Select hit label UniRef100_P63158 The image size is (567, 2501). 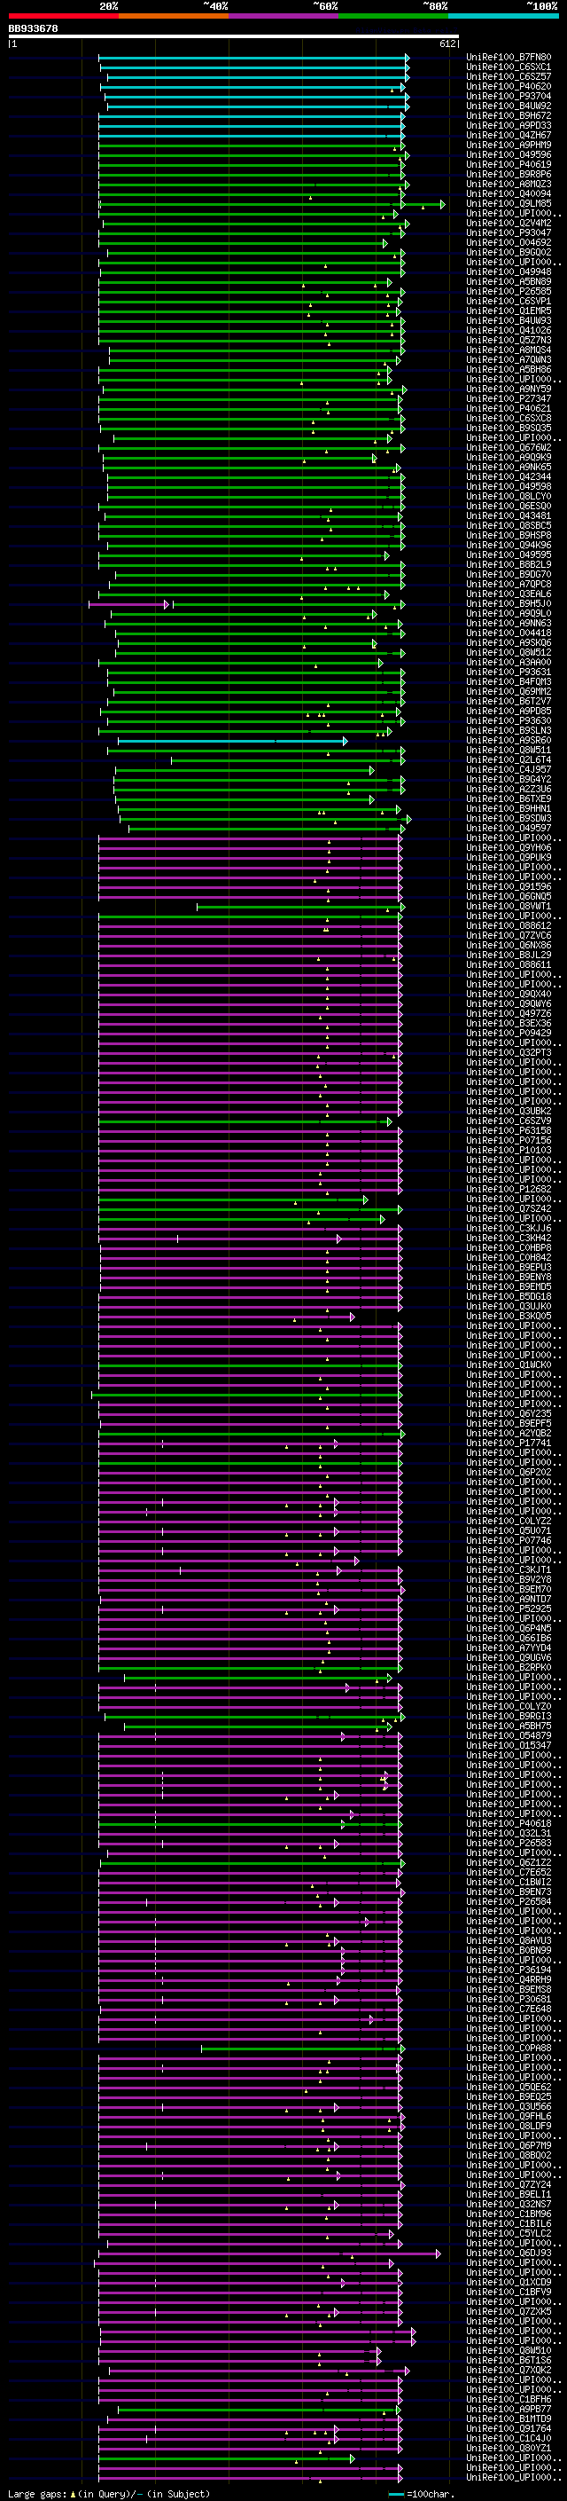509,1130
